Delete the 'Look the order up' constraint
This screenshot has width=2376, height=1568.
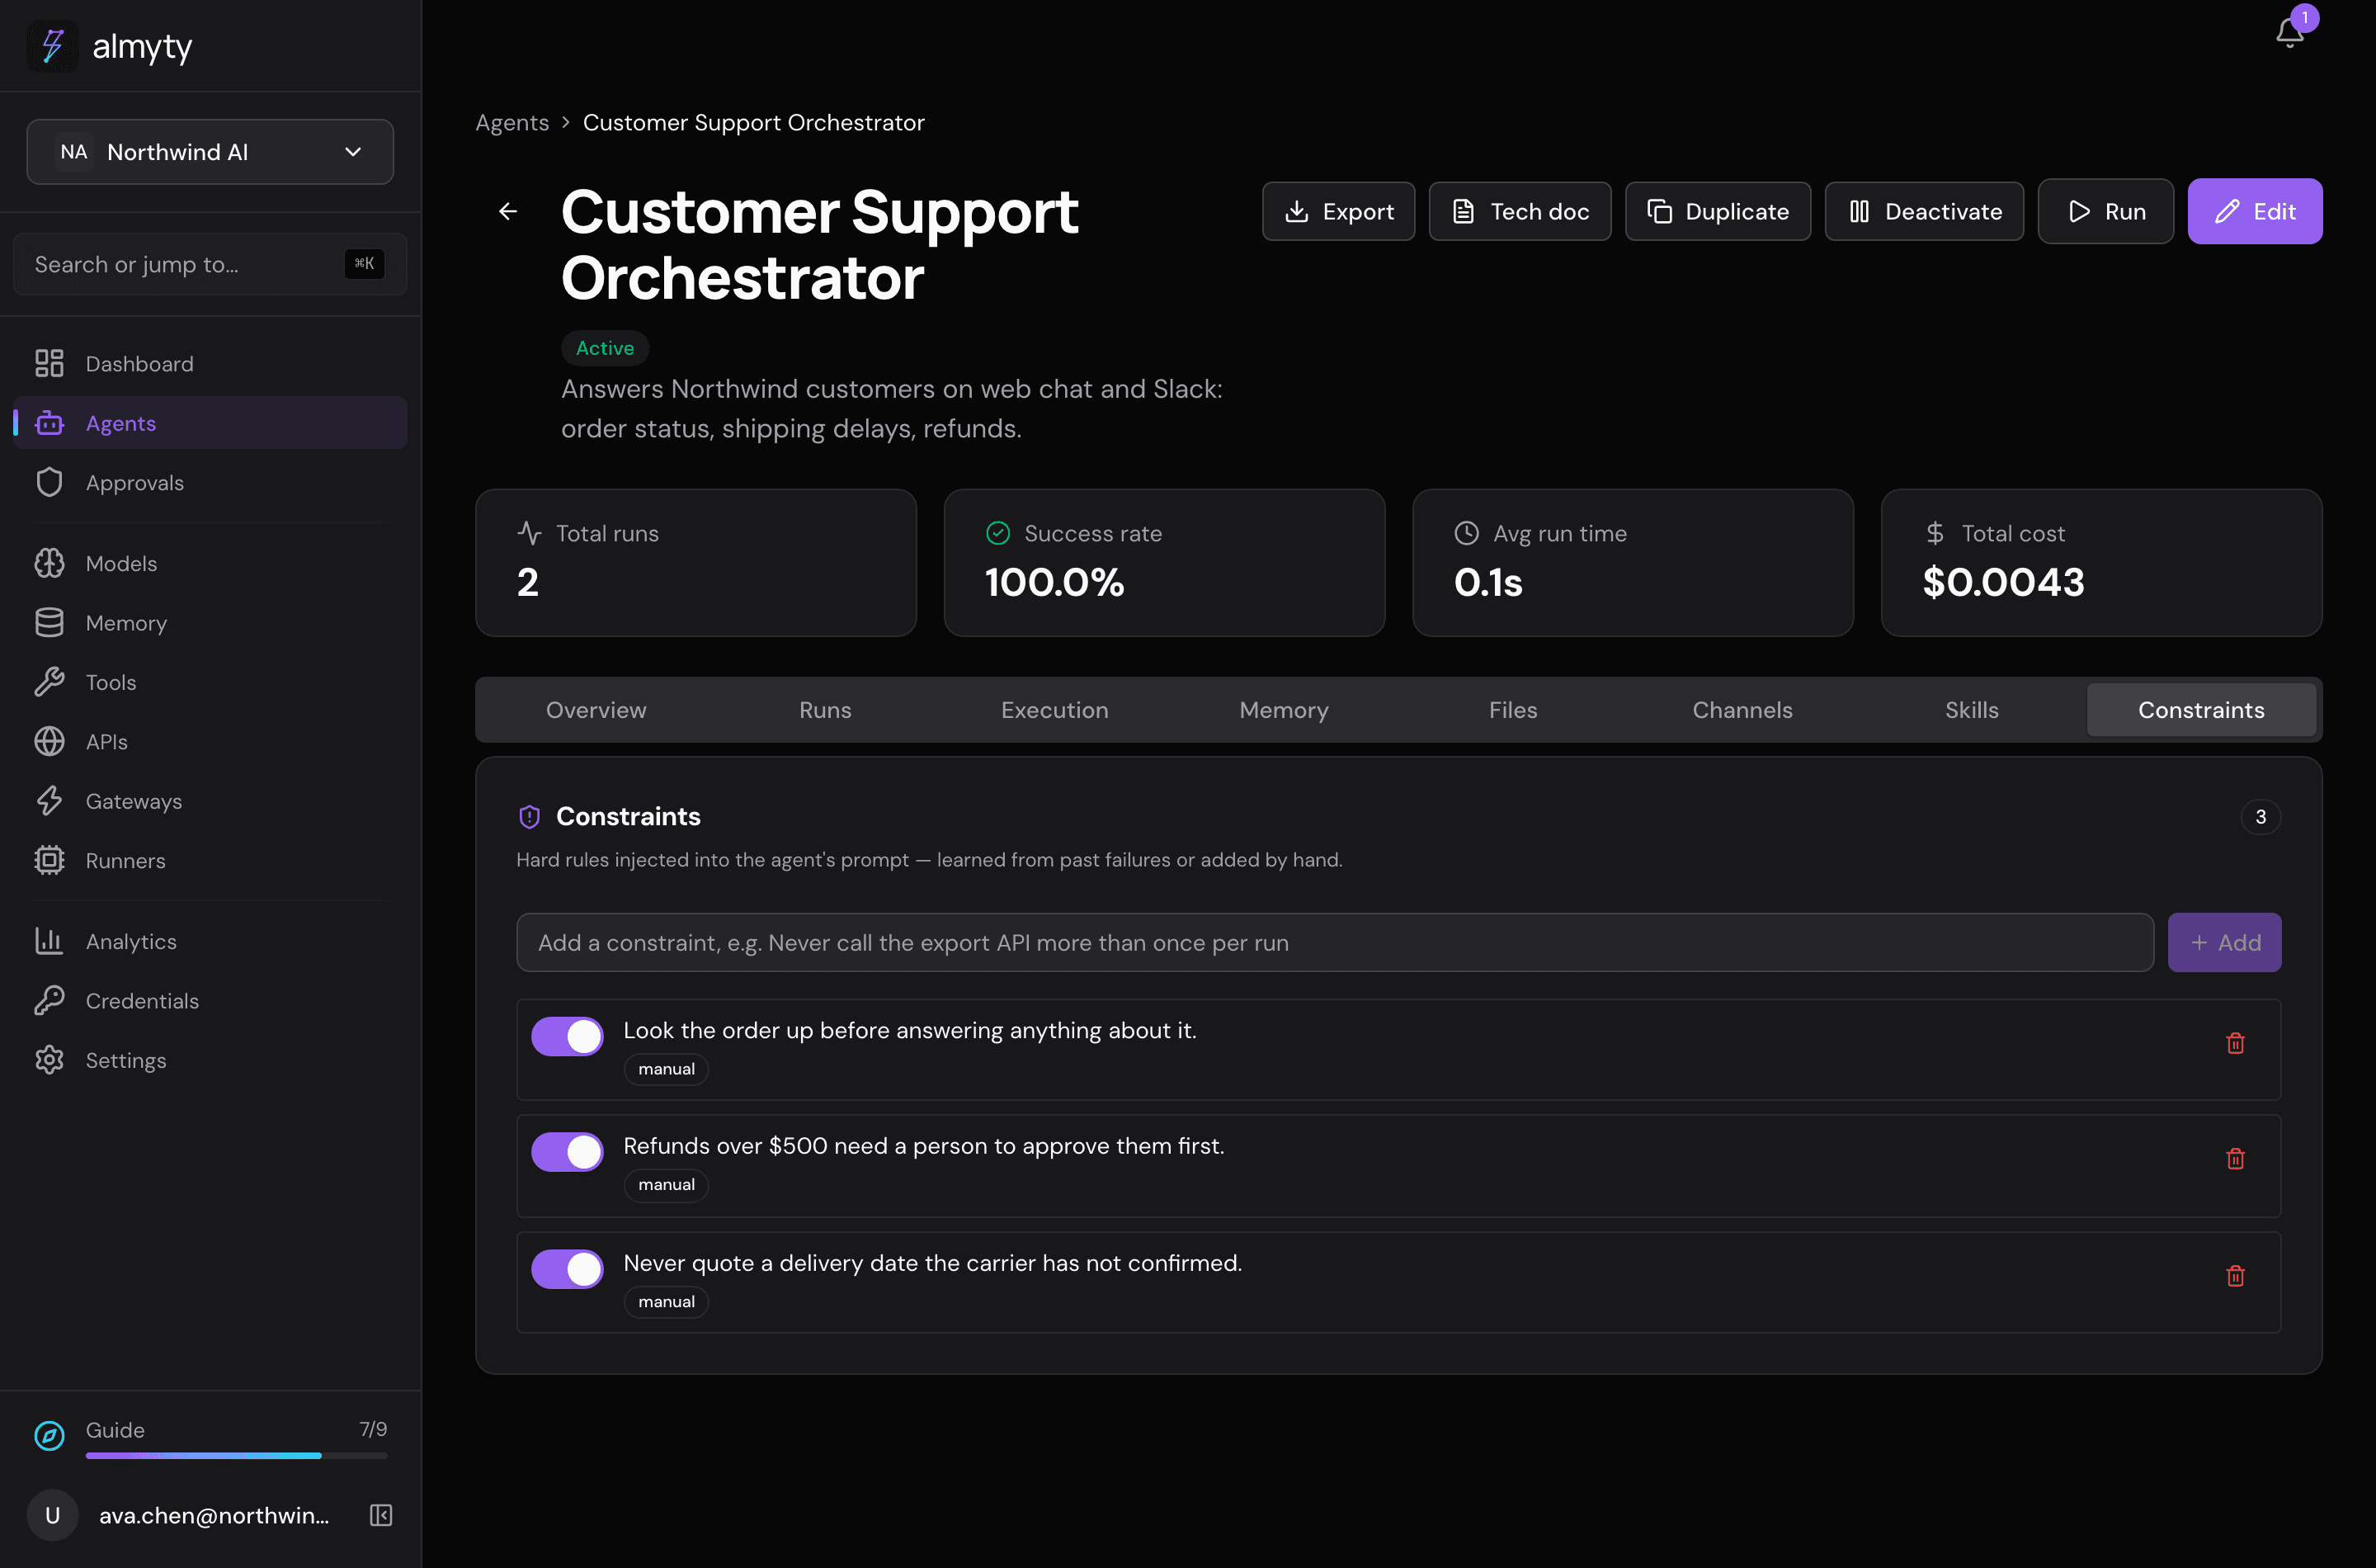coord(2235,1043)
